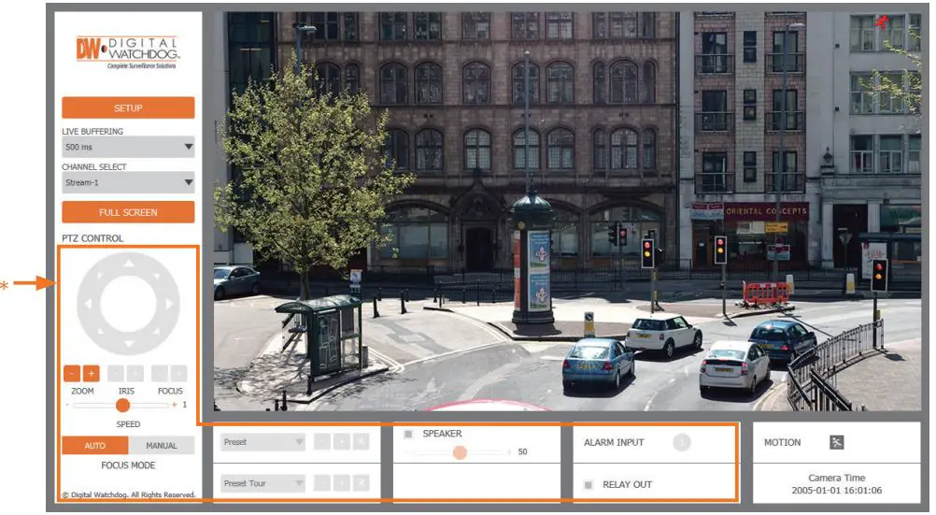Zoom in with the ZOOM plus button

[x=92, y=374]
